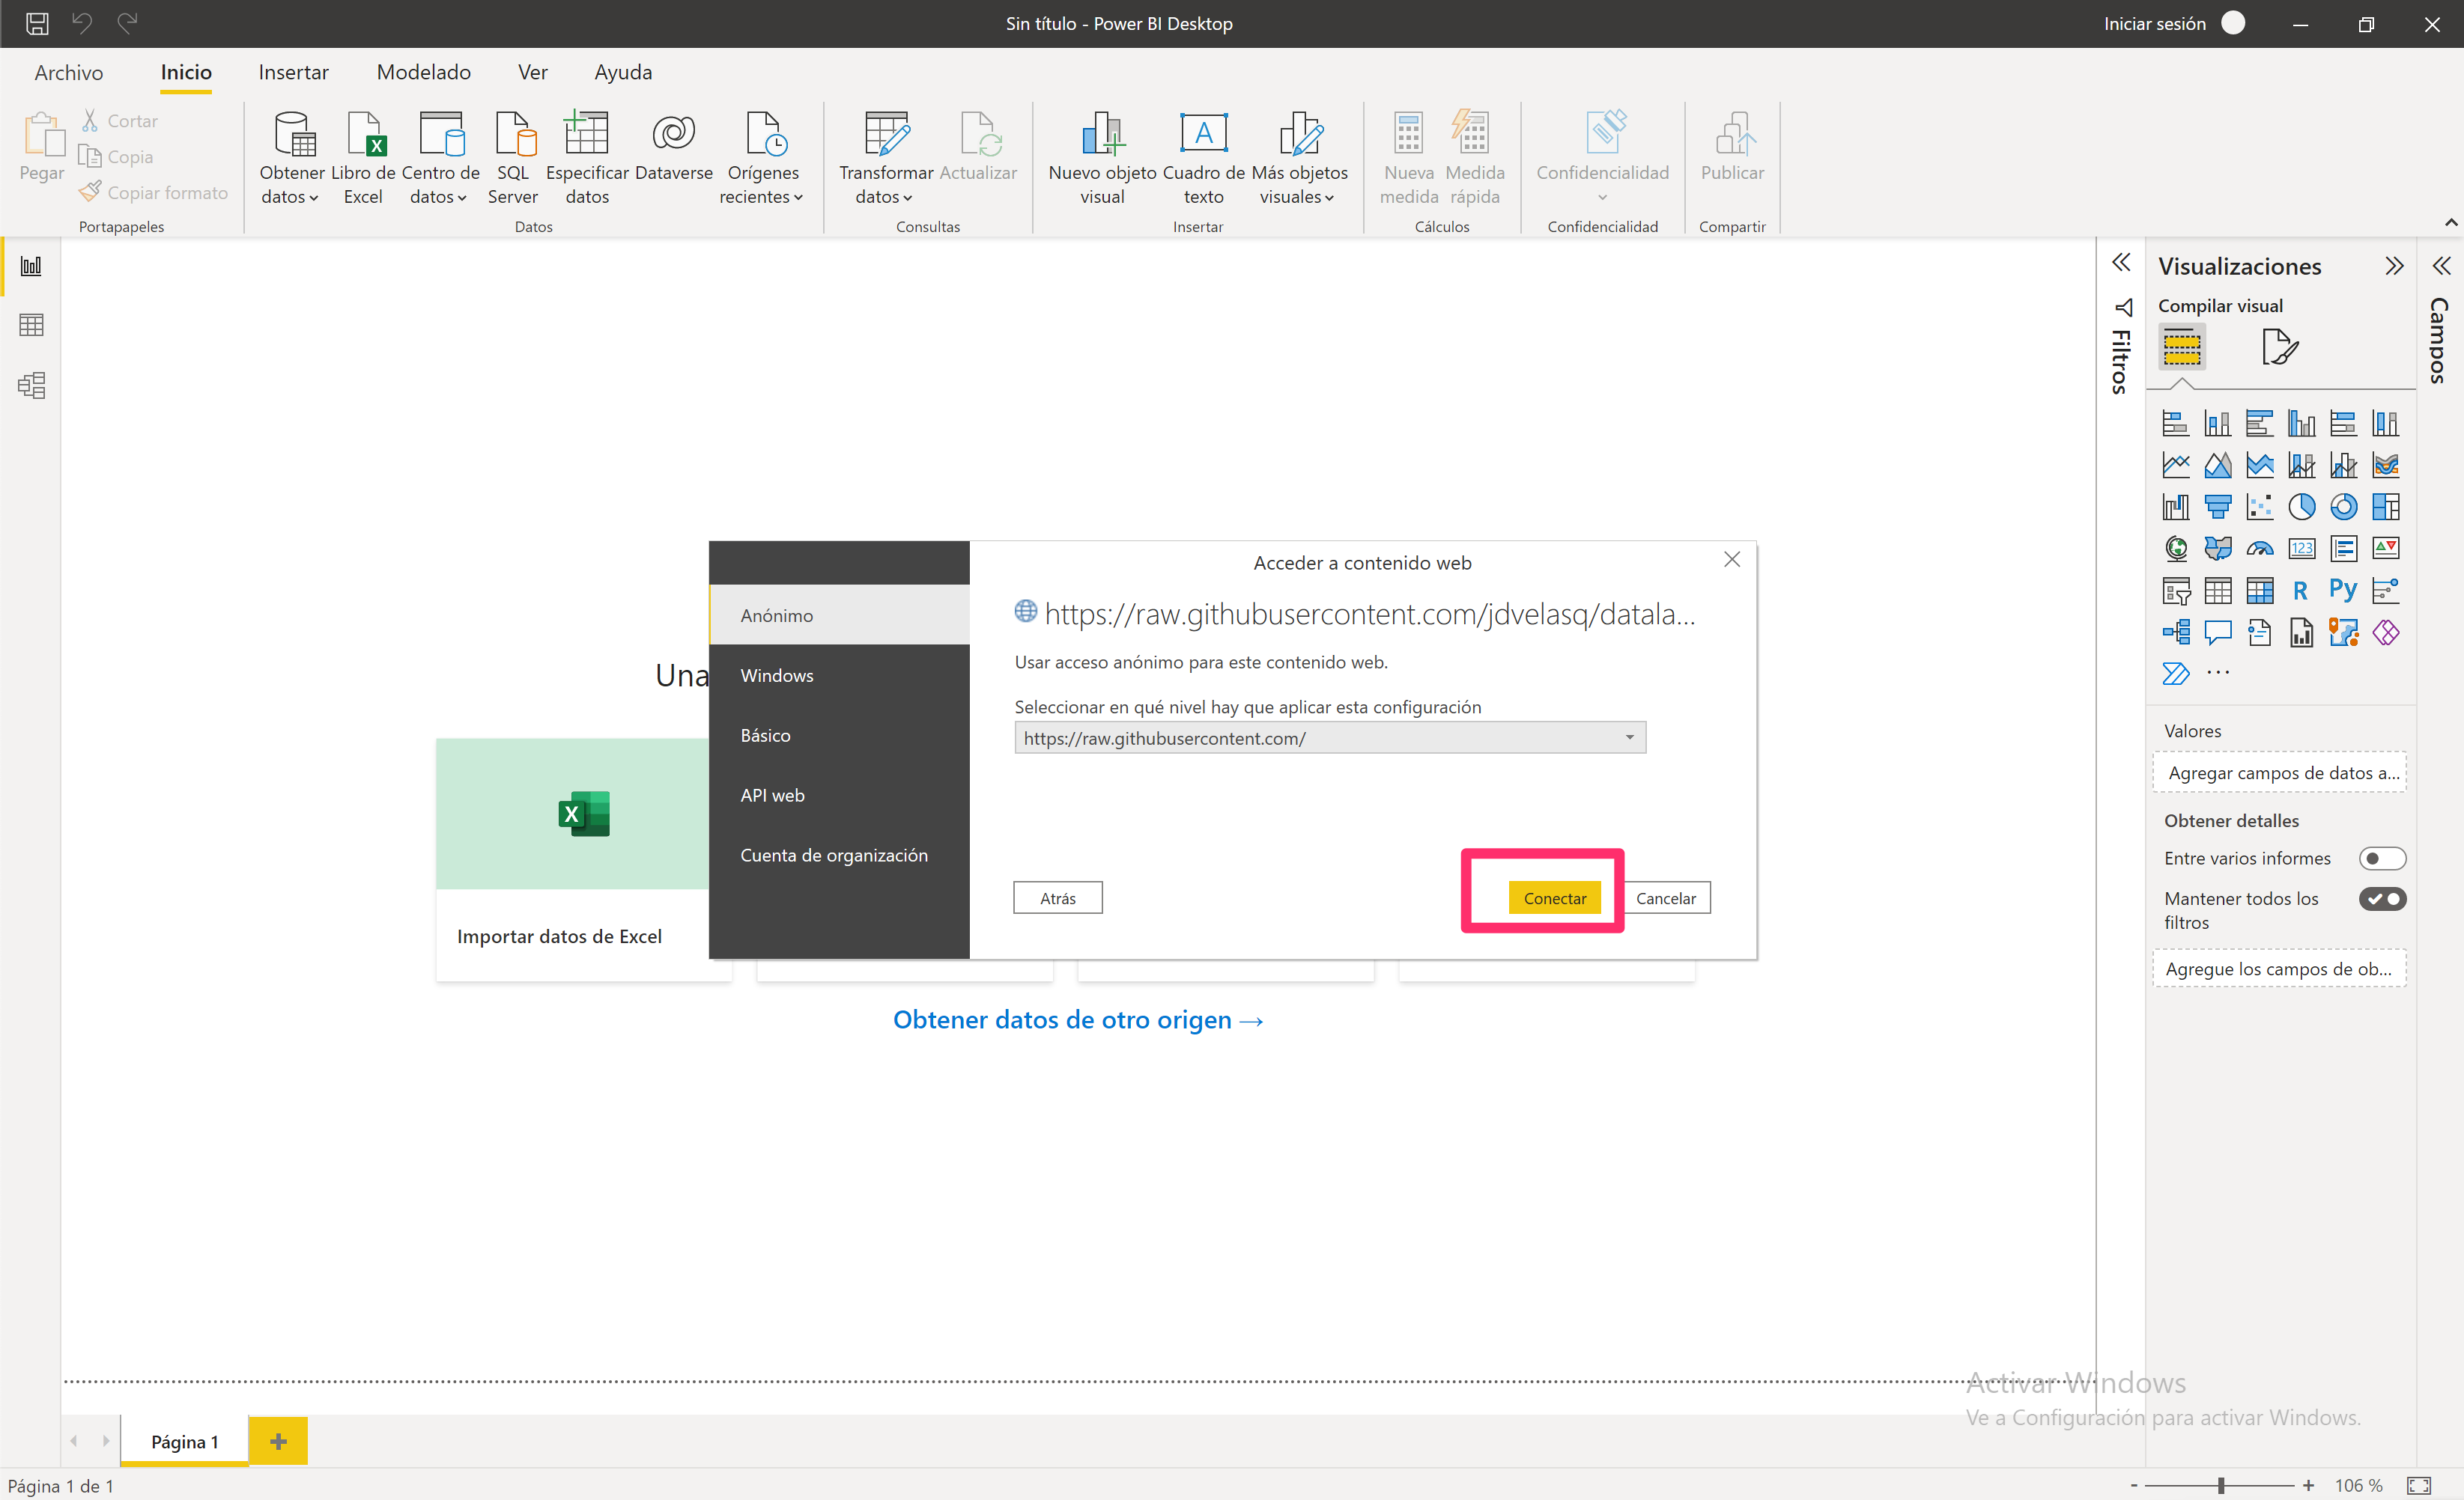Select the gauge visual
Image resolution: width=2464 pixels, height=1500 pixels.
(x=2259, y=549)
